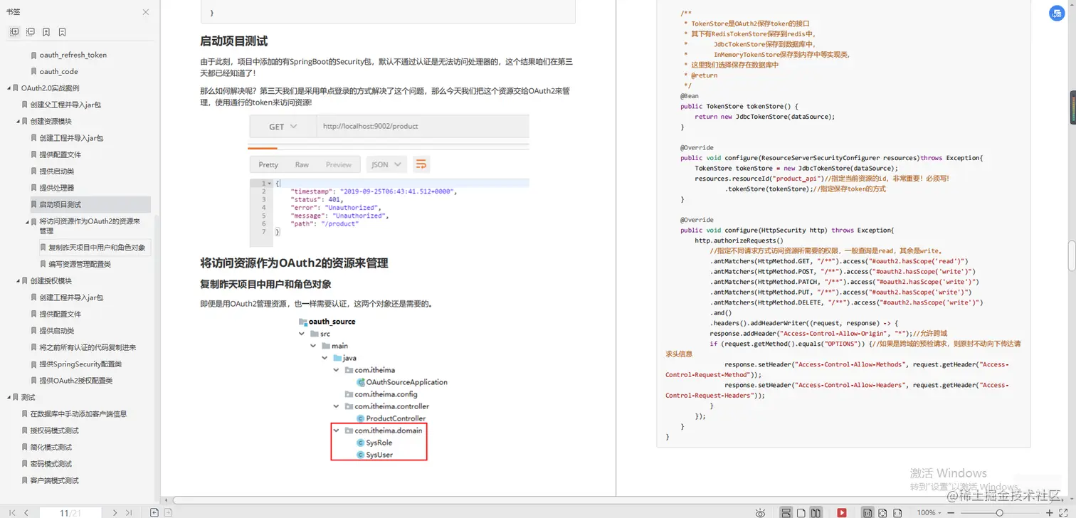Viewport: 1076px width, 518px height.
Task: Click the zoom slider handle
Action: click(999, 513)
